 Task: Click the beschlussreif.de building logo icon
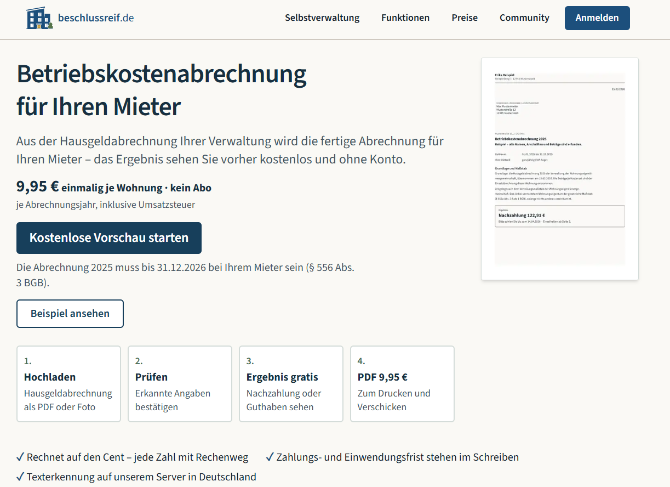click(40, 18)
